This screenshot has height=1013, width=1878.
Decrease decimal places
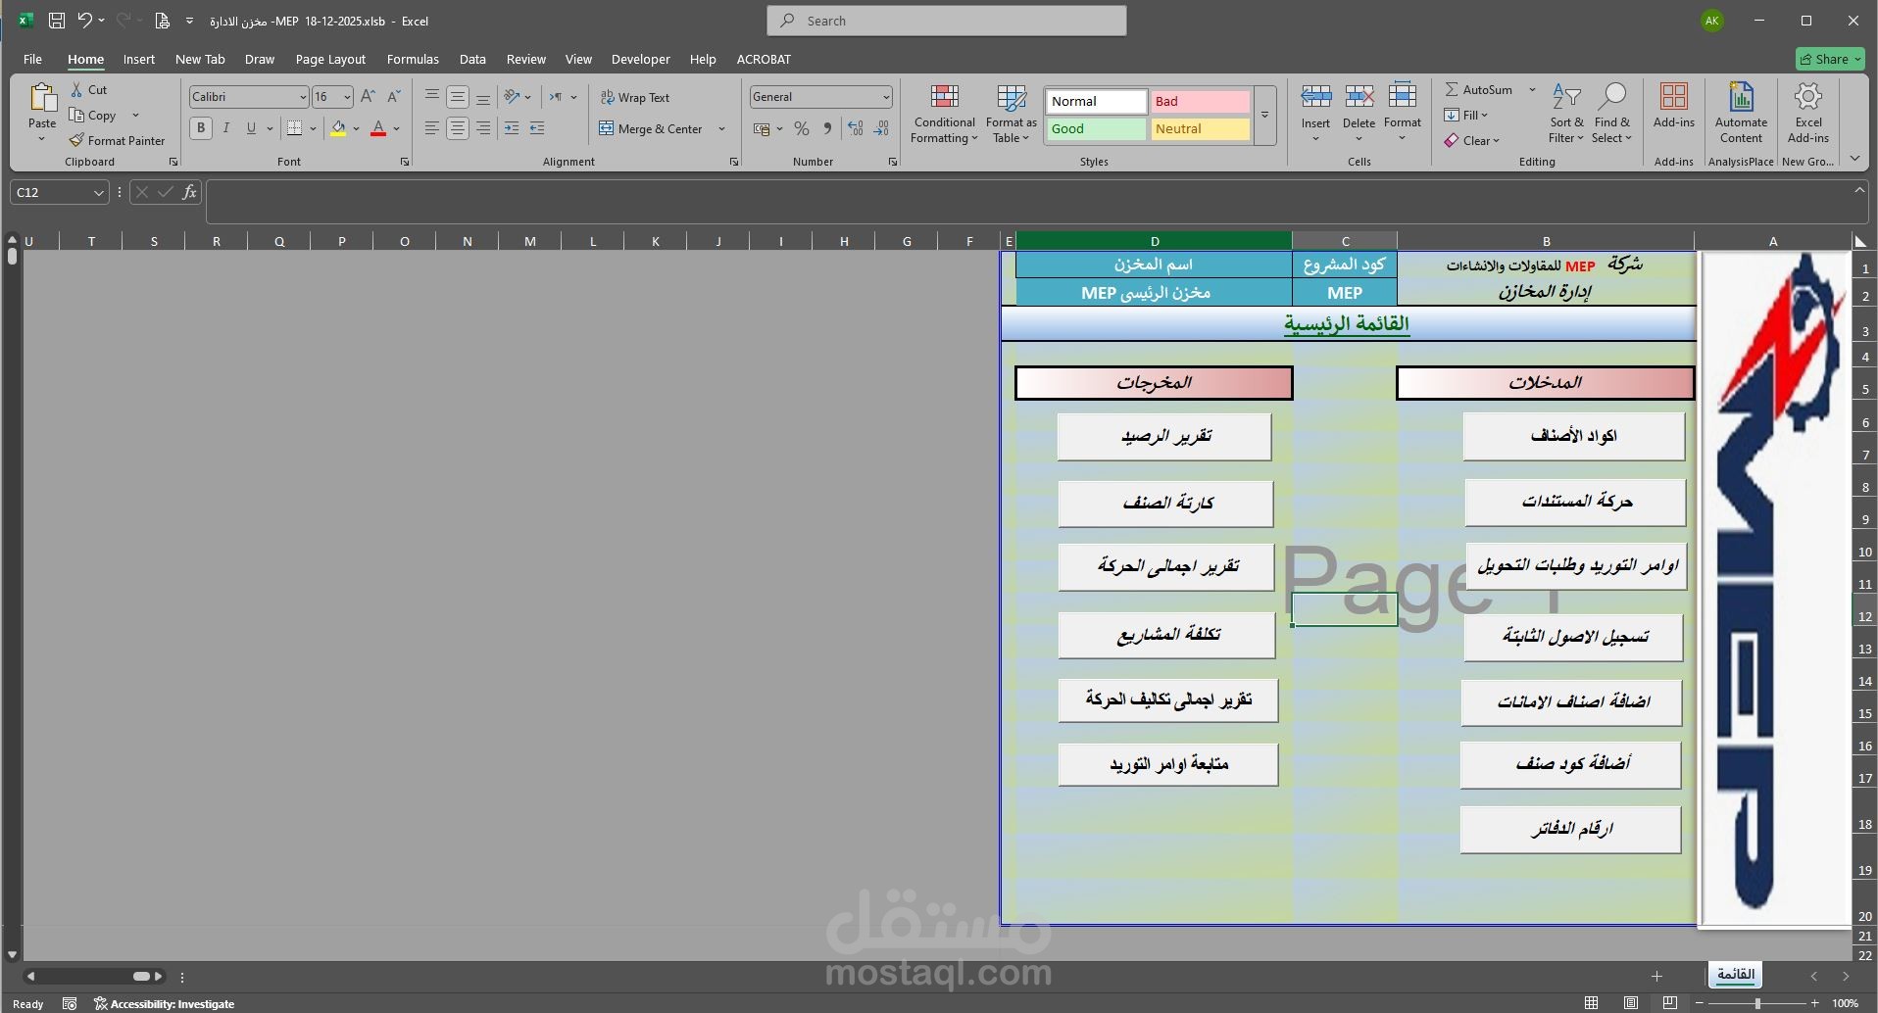click(881, 128)
